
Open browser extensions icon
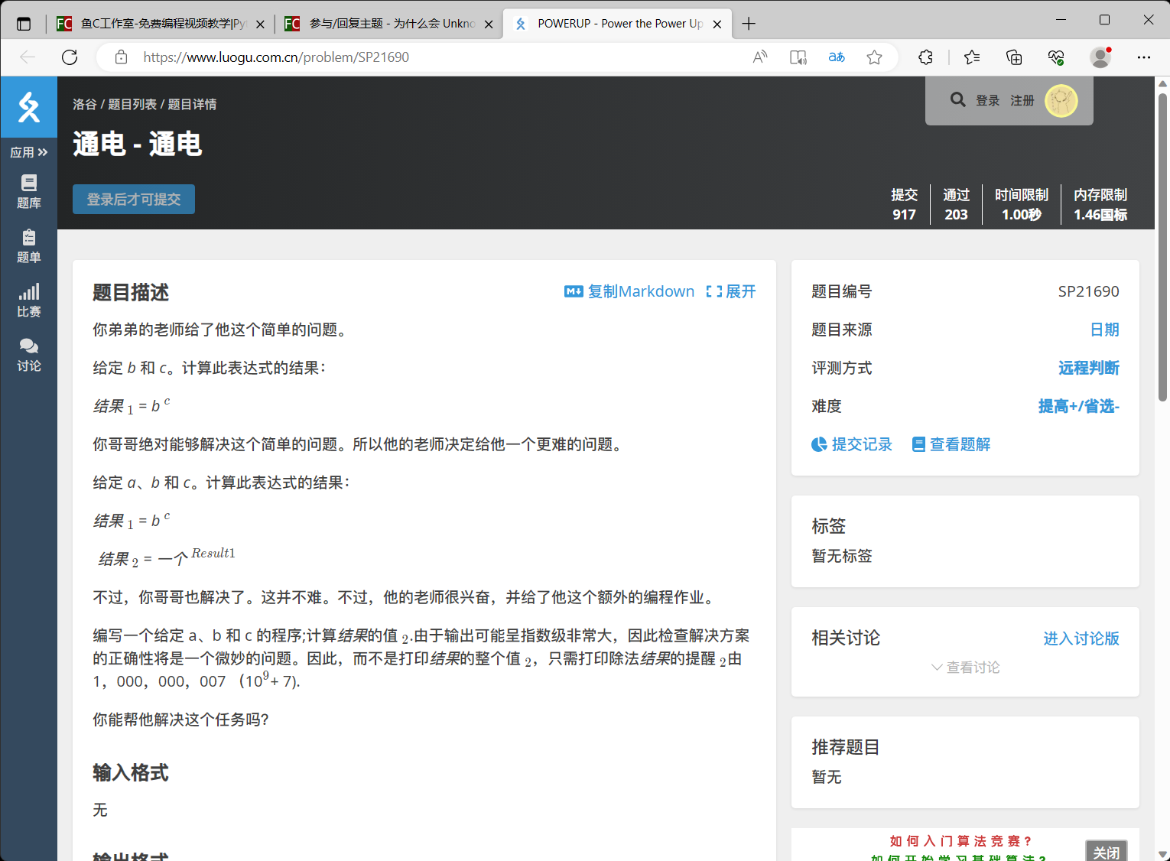(x=925, y=57)
